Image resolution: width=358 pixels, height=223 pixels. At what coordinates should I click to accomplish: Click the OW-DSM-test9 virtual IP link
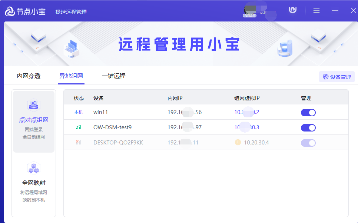click(246, 127)
